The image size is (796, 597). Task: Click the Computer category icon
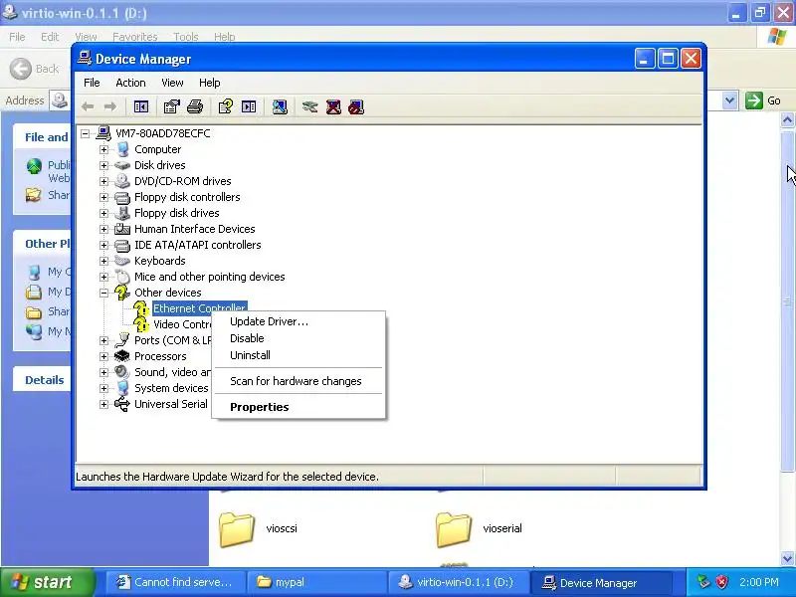[x=122, y=149]
